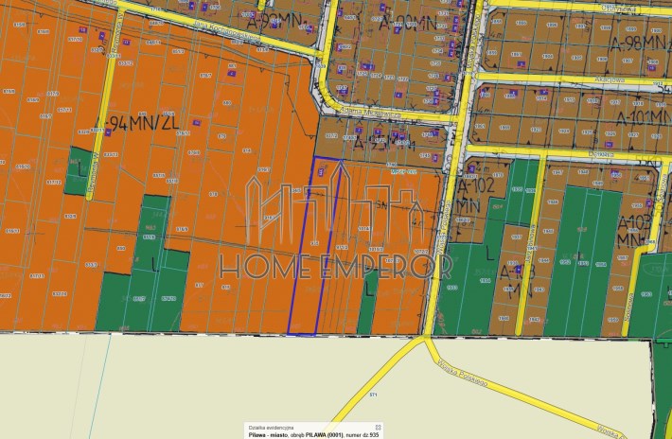This screenshot has height=439, width=672.
Task: Click the SN power line label
Action: coord(381,205)
